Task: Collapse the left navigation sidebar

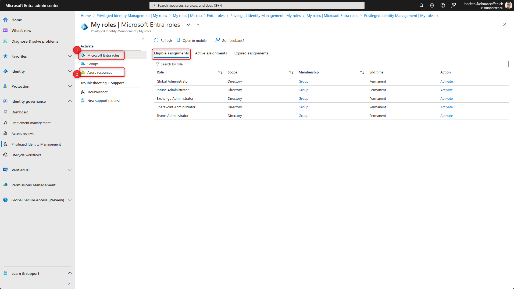Action: (69, 284)
